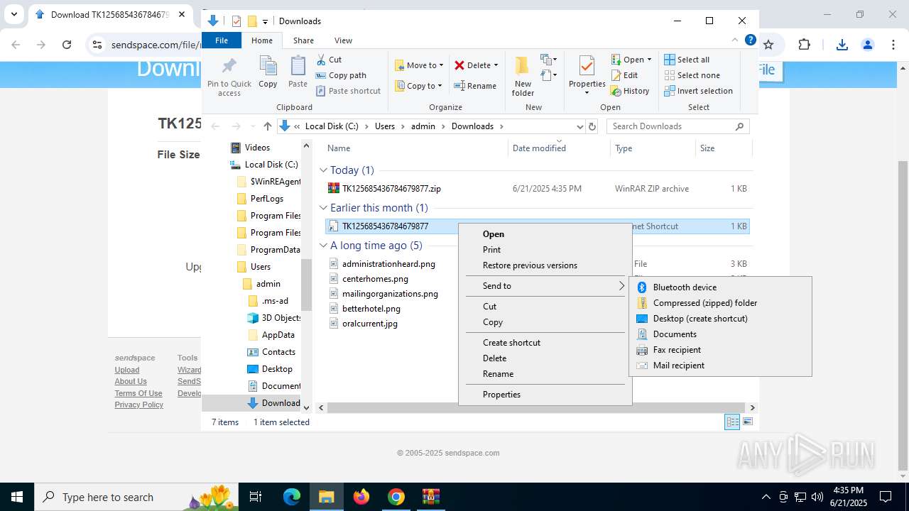Click Rename in ribbon
The image size is (909, 511).
475,86
